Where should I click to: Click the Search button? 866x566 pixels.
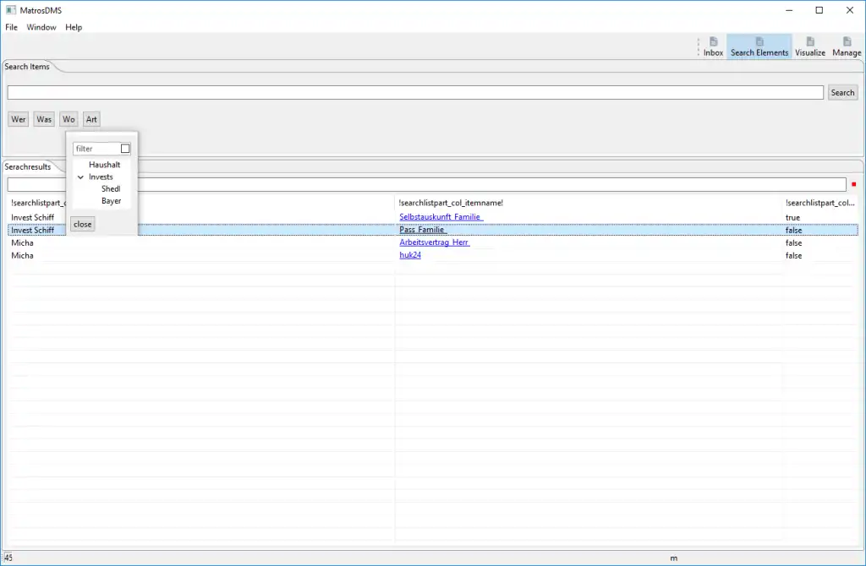pyautogui.click(x=842, y=93)
